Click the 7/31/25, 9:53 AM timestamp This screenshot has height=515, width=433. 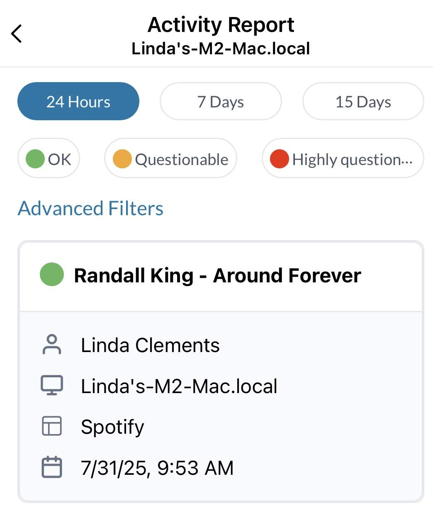(157, 468)
